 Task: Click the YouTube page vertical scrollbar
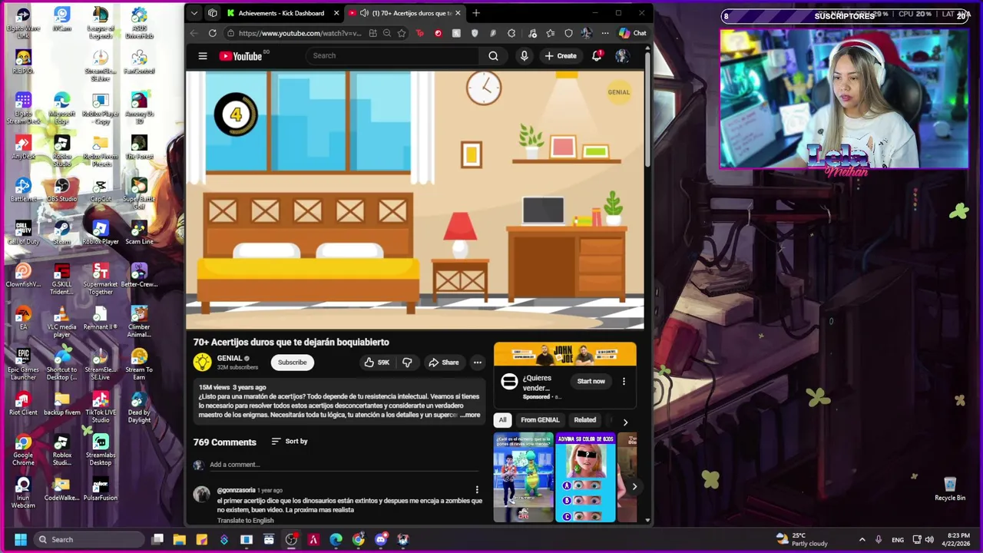click(647, 108)
